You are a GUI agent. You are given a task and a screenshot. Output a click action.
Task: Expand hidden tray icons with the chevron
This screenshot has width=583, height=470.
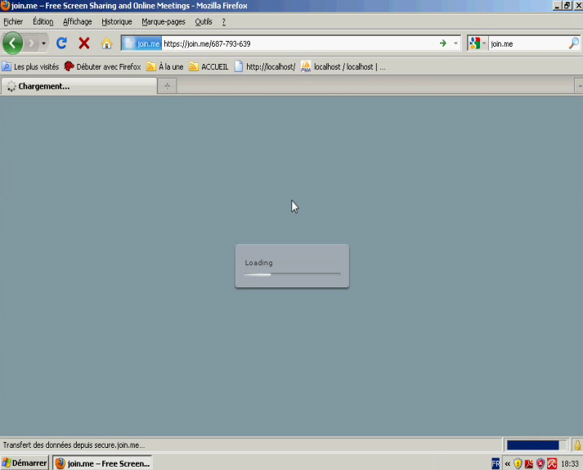click(508, 463)
